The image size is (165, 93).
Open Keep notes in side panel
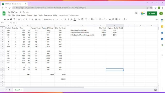(x=162, y=26)
